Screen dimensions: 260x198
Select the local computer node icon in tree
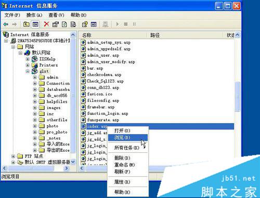coord(13,41)
